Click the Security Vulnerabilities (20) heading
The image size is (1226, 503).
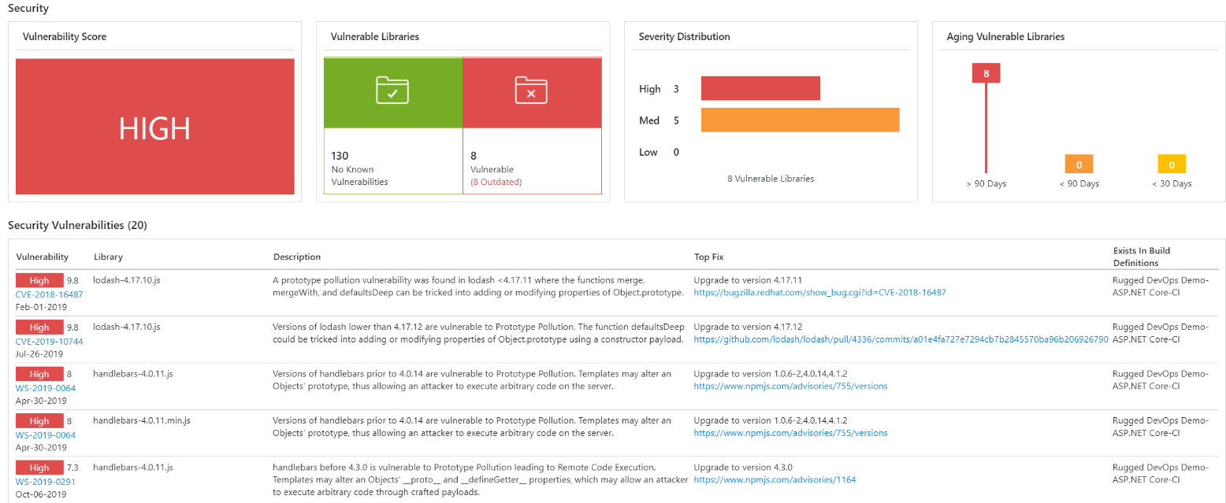[x=77, y=225]
